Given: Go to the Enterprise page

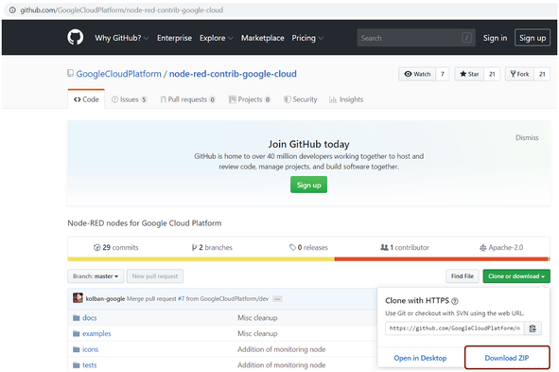Looking at the screenshot, I should [174, 38].
